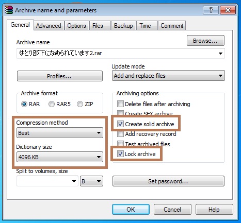Open the Split to volumes size combo box
This screenshot has height=223, width=241.
click(x=47, y=181)
